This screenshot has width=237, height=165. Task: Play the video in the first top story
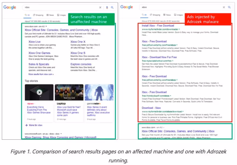coord(39,92)
